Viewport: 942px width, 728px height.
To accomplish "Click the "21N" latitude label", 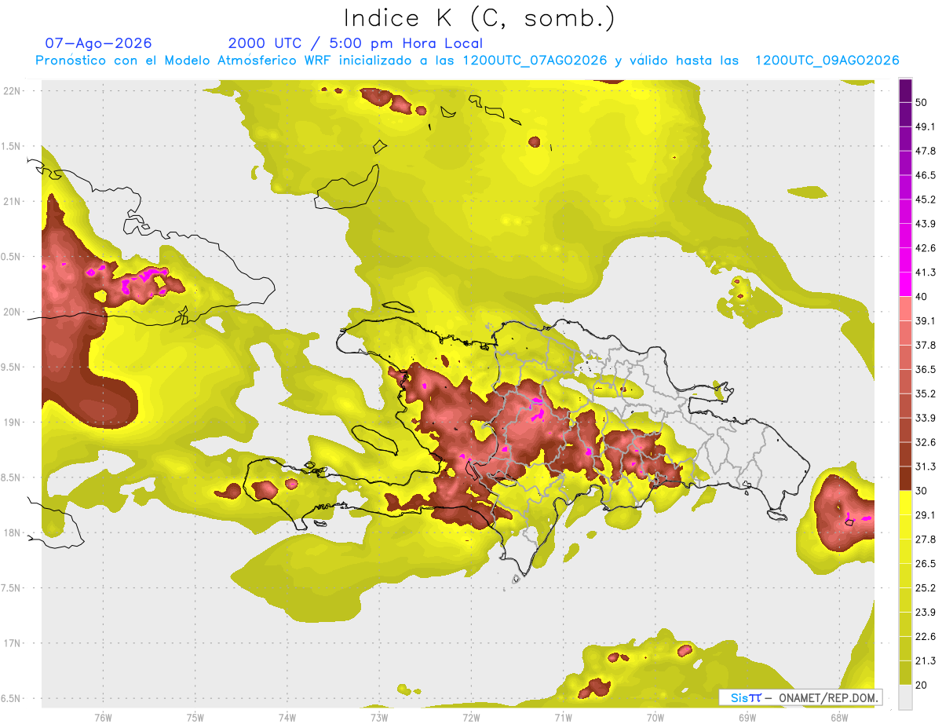I will tap(12, 202).
